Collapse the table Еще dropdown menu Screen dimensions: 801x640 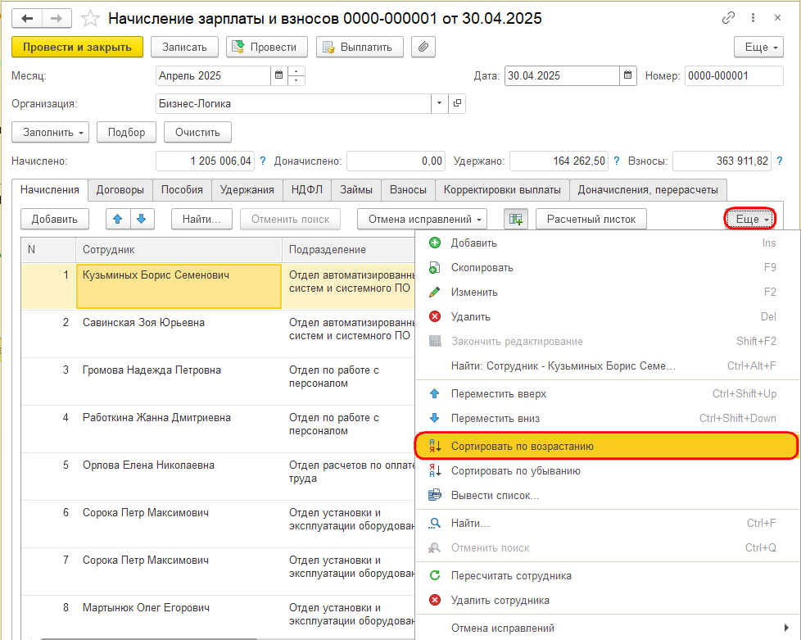pyautogui.click(x=750, y=220)
